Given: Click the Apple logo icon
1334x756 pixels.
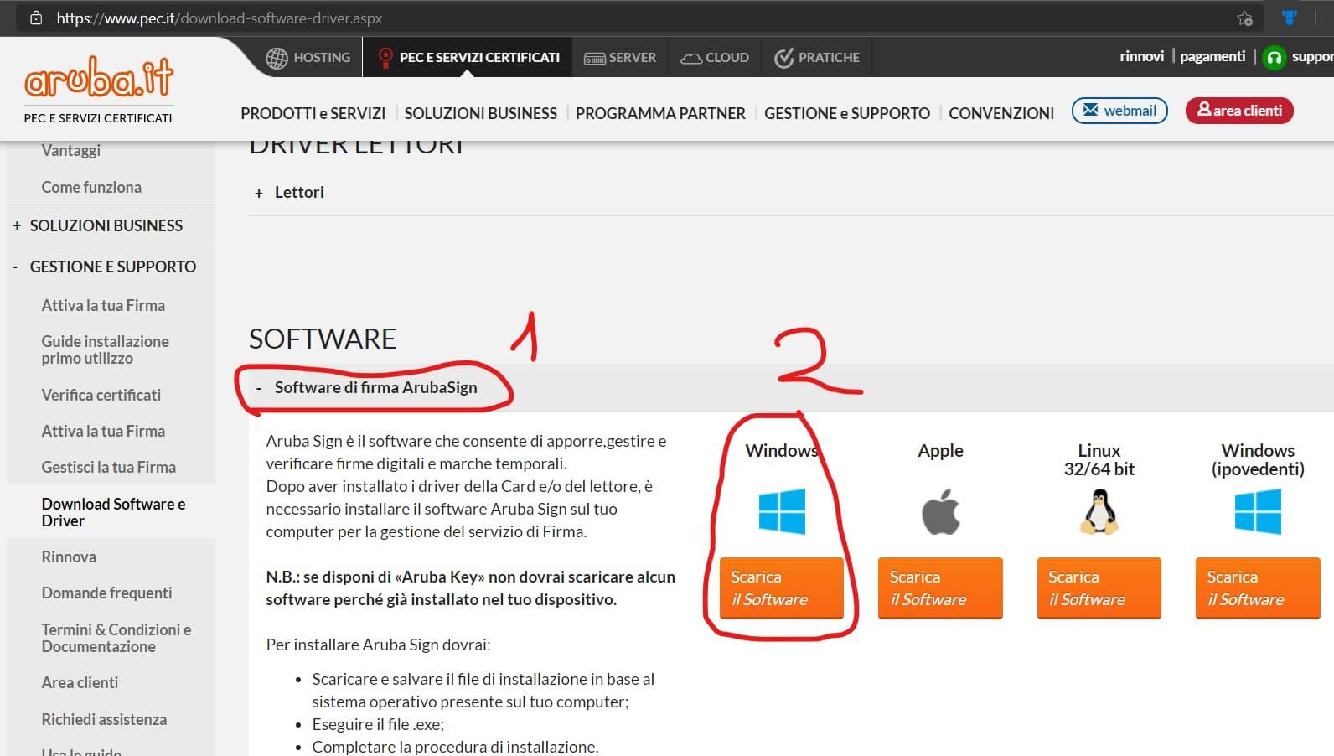Looking at the screenshot, I should [940, 511].
